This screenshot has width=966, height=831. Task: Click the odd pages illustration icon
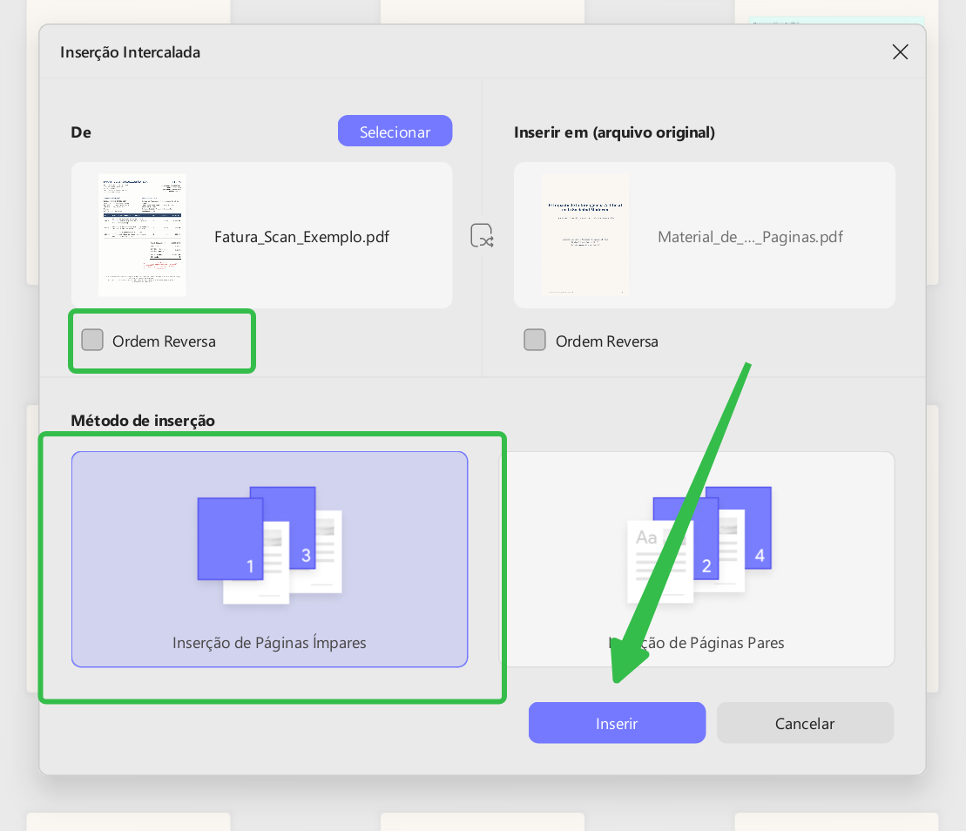point(269,545)
